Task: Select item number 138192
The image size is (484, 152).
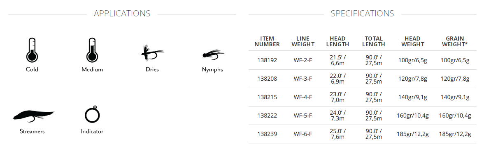Action: (267, 60)
